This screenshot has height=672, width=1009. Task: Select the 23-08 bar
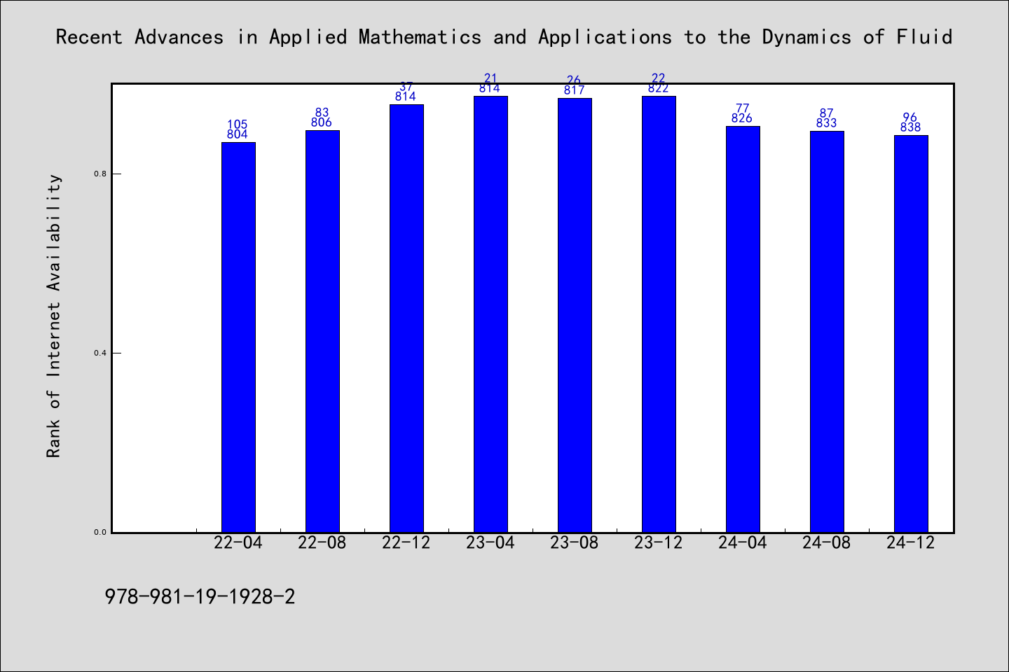click(575, 315)
